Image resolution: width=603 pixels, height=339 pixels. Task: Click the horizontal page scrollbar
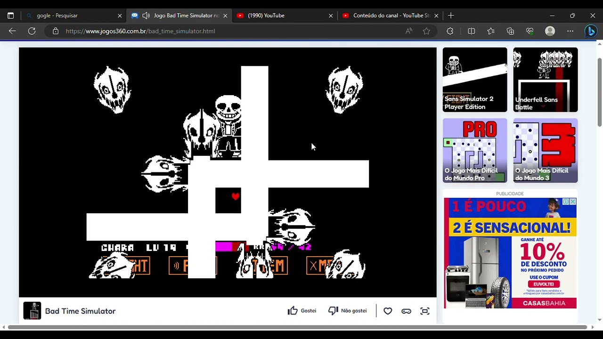(x=297, y=327)
